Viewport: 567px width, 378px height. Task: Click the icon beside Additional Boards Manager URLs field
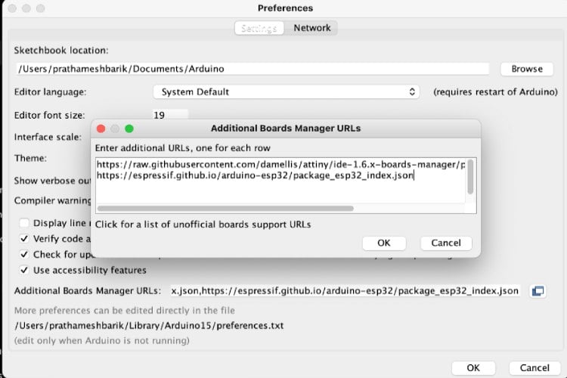(538, 291)
